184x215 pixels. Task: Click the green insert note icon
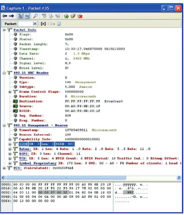67,16
